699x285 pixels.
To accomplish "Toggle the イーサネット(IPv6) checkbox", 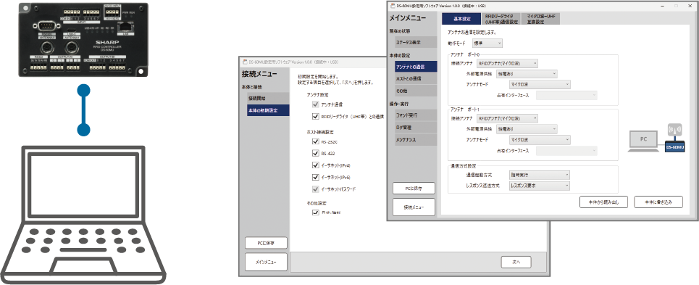I will pyautogui.click(x=316, y=178).
